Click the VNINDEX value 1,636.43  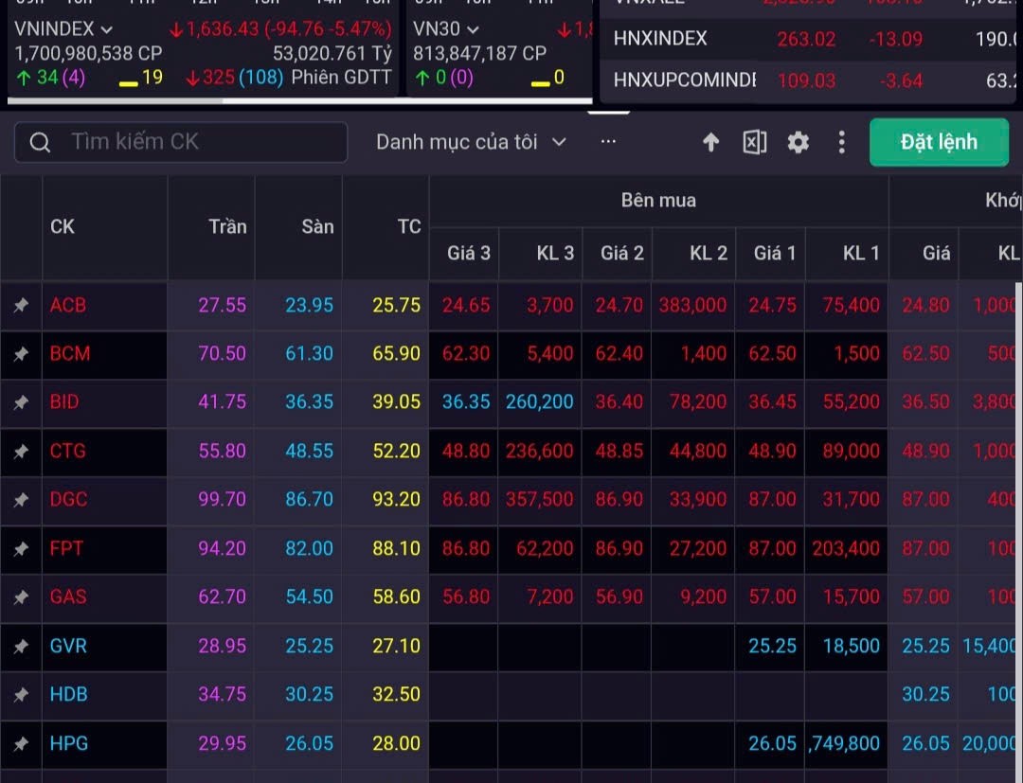[224, 29]
